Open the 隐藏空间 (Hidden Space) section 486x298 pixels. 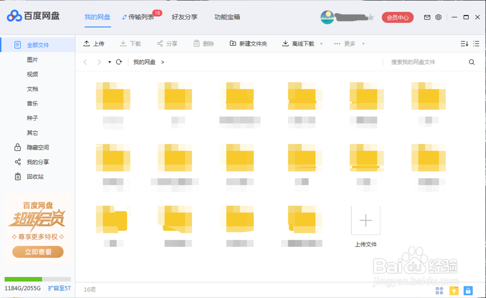pyautogui.click(x=38, y=147)
